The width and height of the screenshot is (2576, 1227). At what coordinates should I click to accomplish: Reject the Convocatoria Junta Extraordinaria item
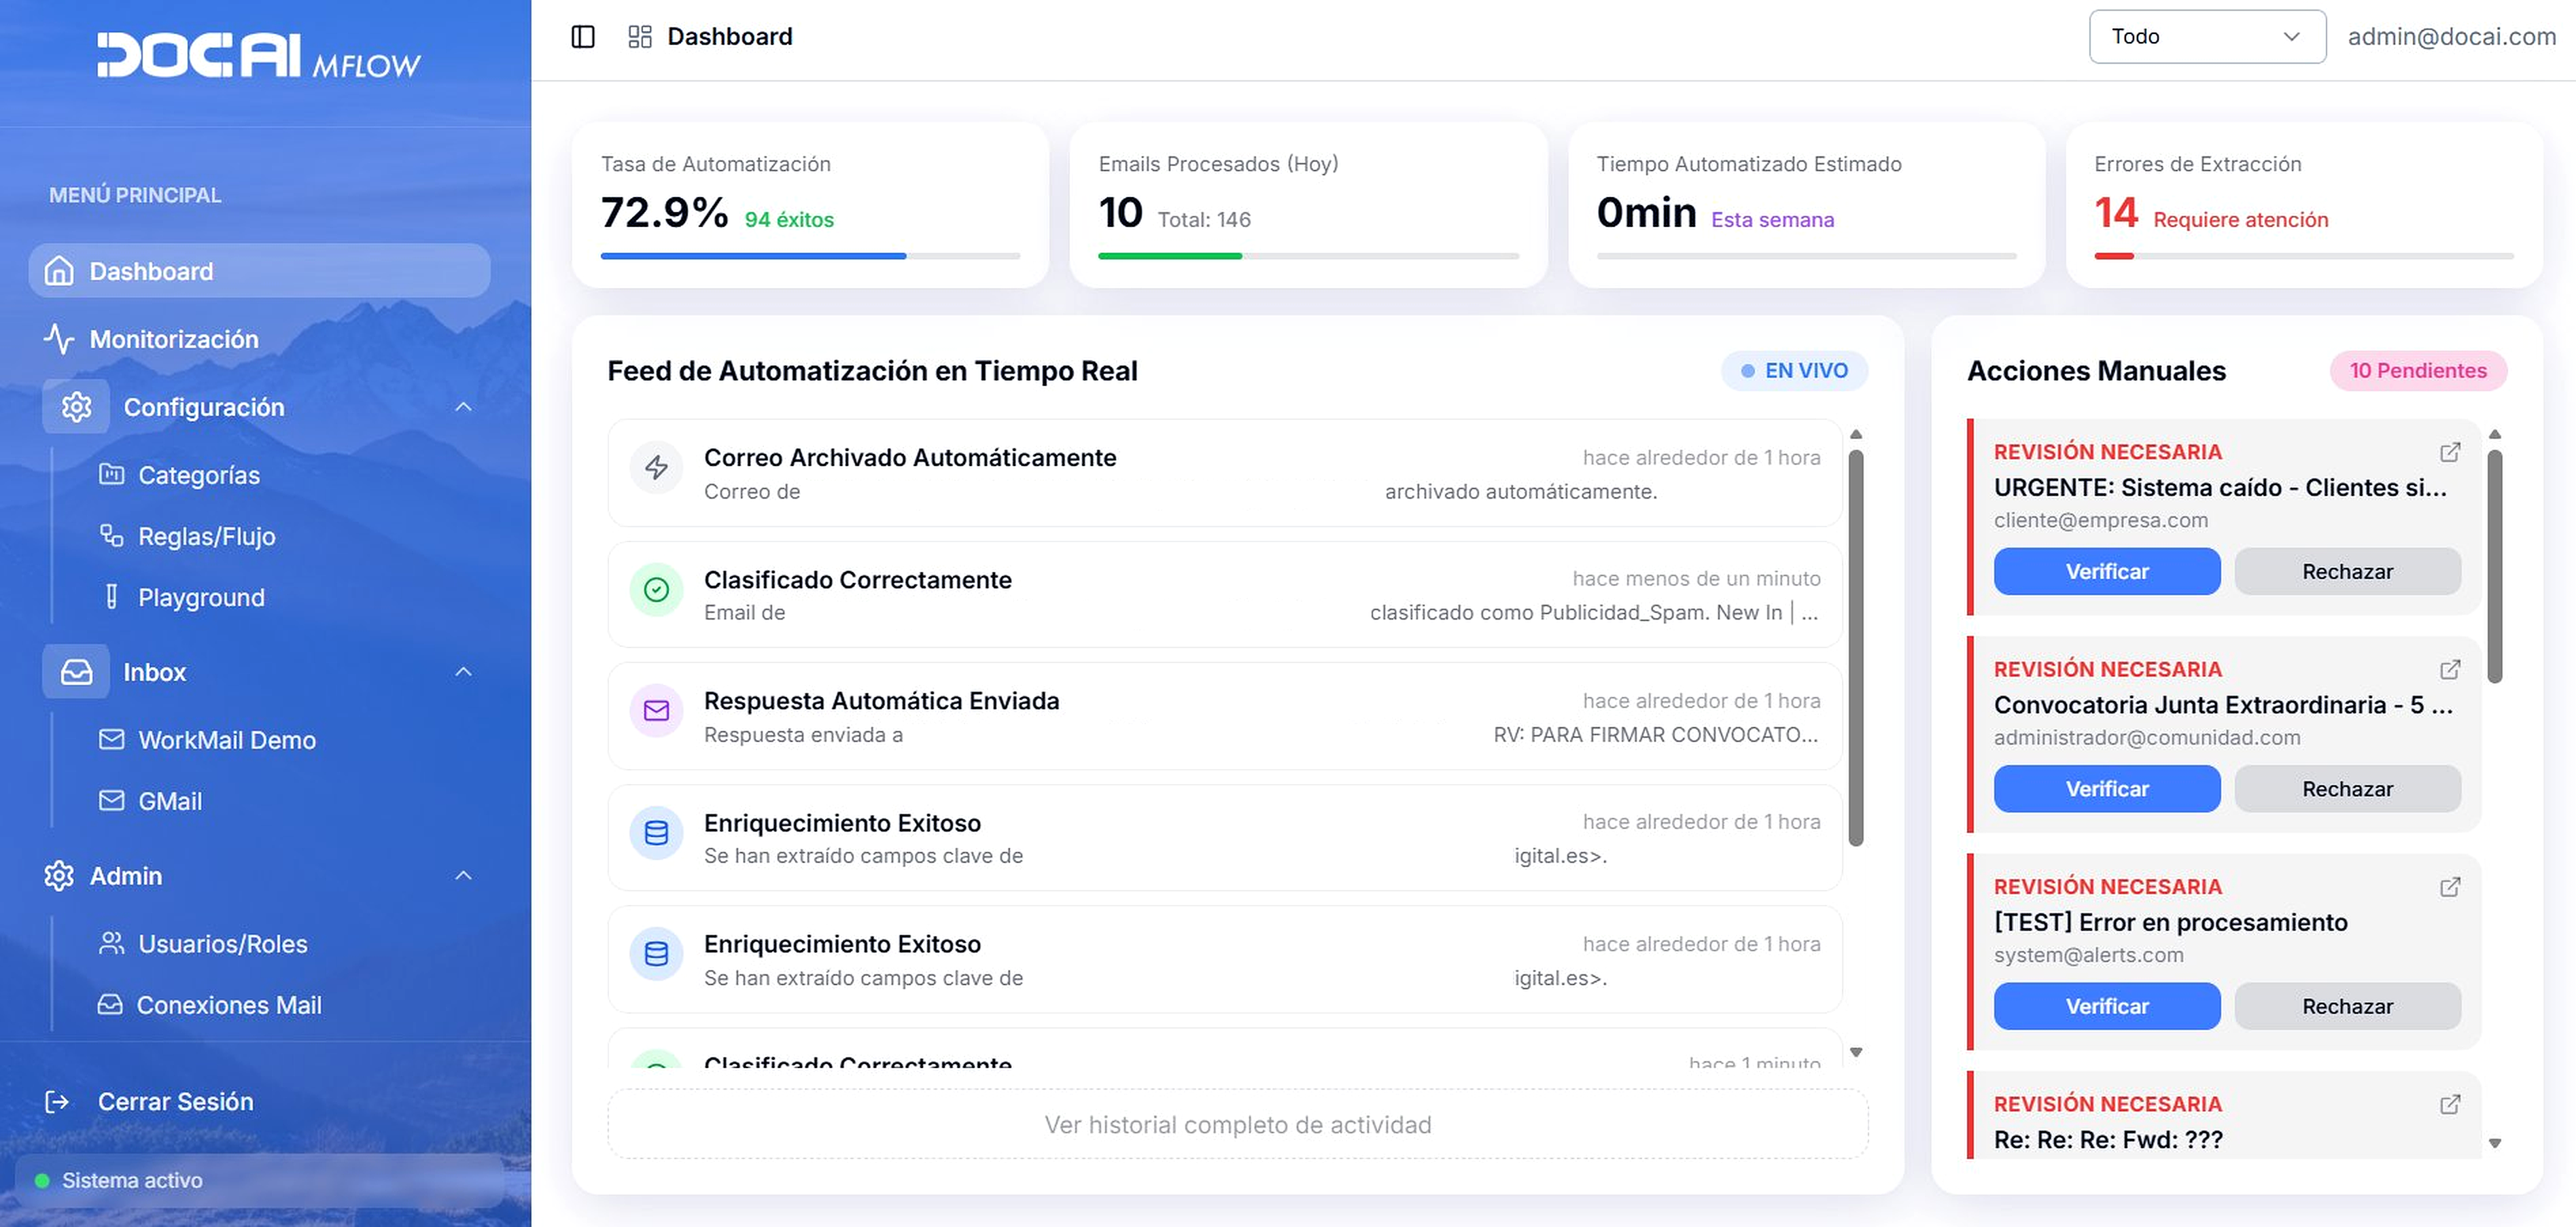[x=2346, y=789]
